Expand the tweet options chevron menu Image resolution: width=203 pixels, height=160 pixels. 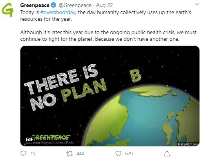coord(197,4)
